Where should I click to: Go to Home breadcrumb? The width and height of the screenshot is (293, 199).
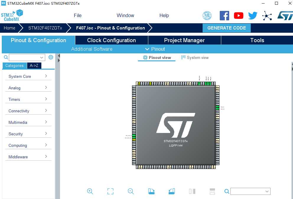[x=9, y=28]
